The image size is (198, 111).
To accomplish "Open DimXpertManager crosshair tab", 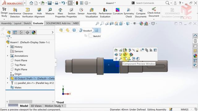I will point(28,32).
